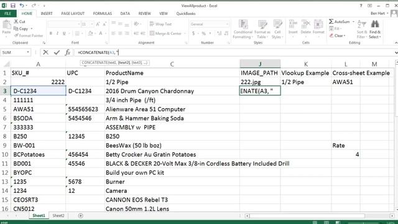This screenshot has height=224, width=398.
Task: Select column J header
Action: tap(260, 64)
